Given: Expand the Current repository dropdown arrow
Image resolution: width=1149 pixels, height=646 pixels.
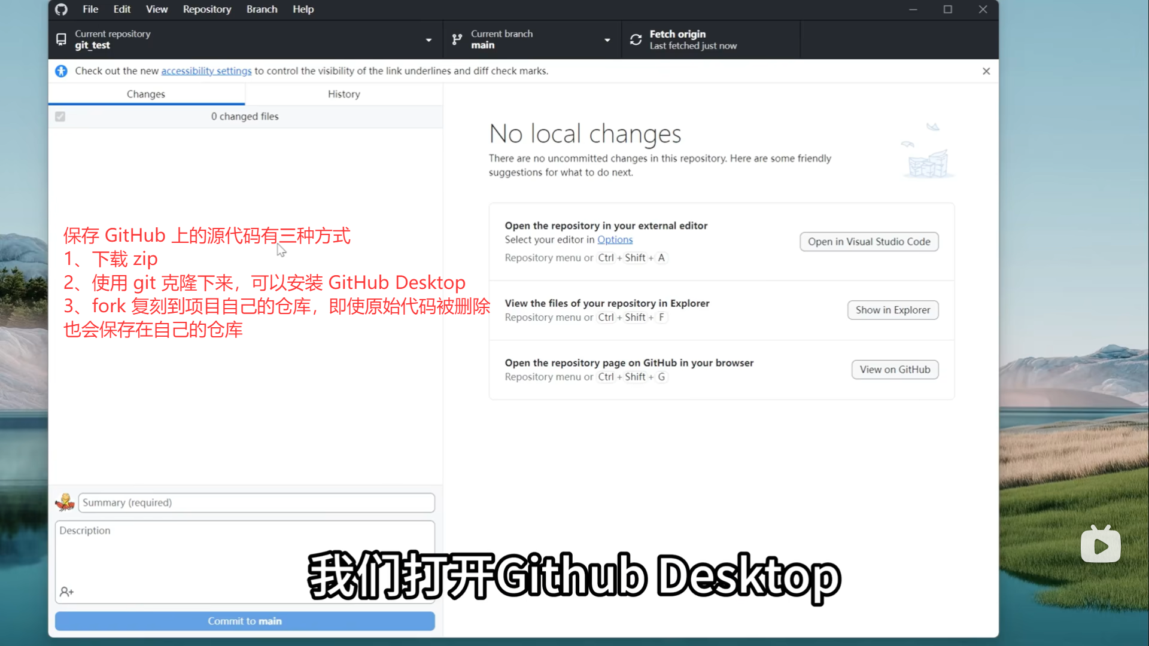Looking at the screenshot, I should [428, 40].
